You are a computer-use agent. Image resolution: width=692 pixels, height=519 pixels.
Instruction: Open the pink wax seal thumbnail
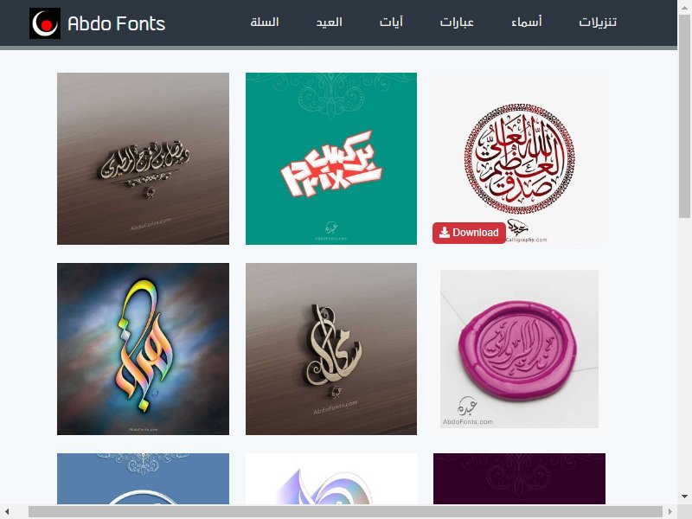[519, 349]
